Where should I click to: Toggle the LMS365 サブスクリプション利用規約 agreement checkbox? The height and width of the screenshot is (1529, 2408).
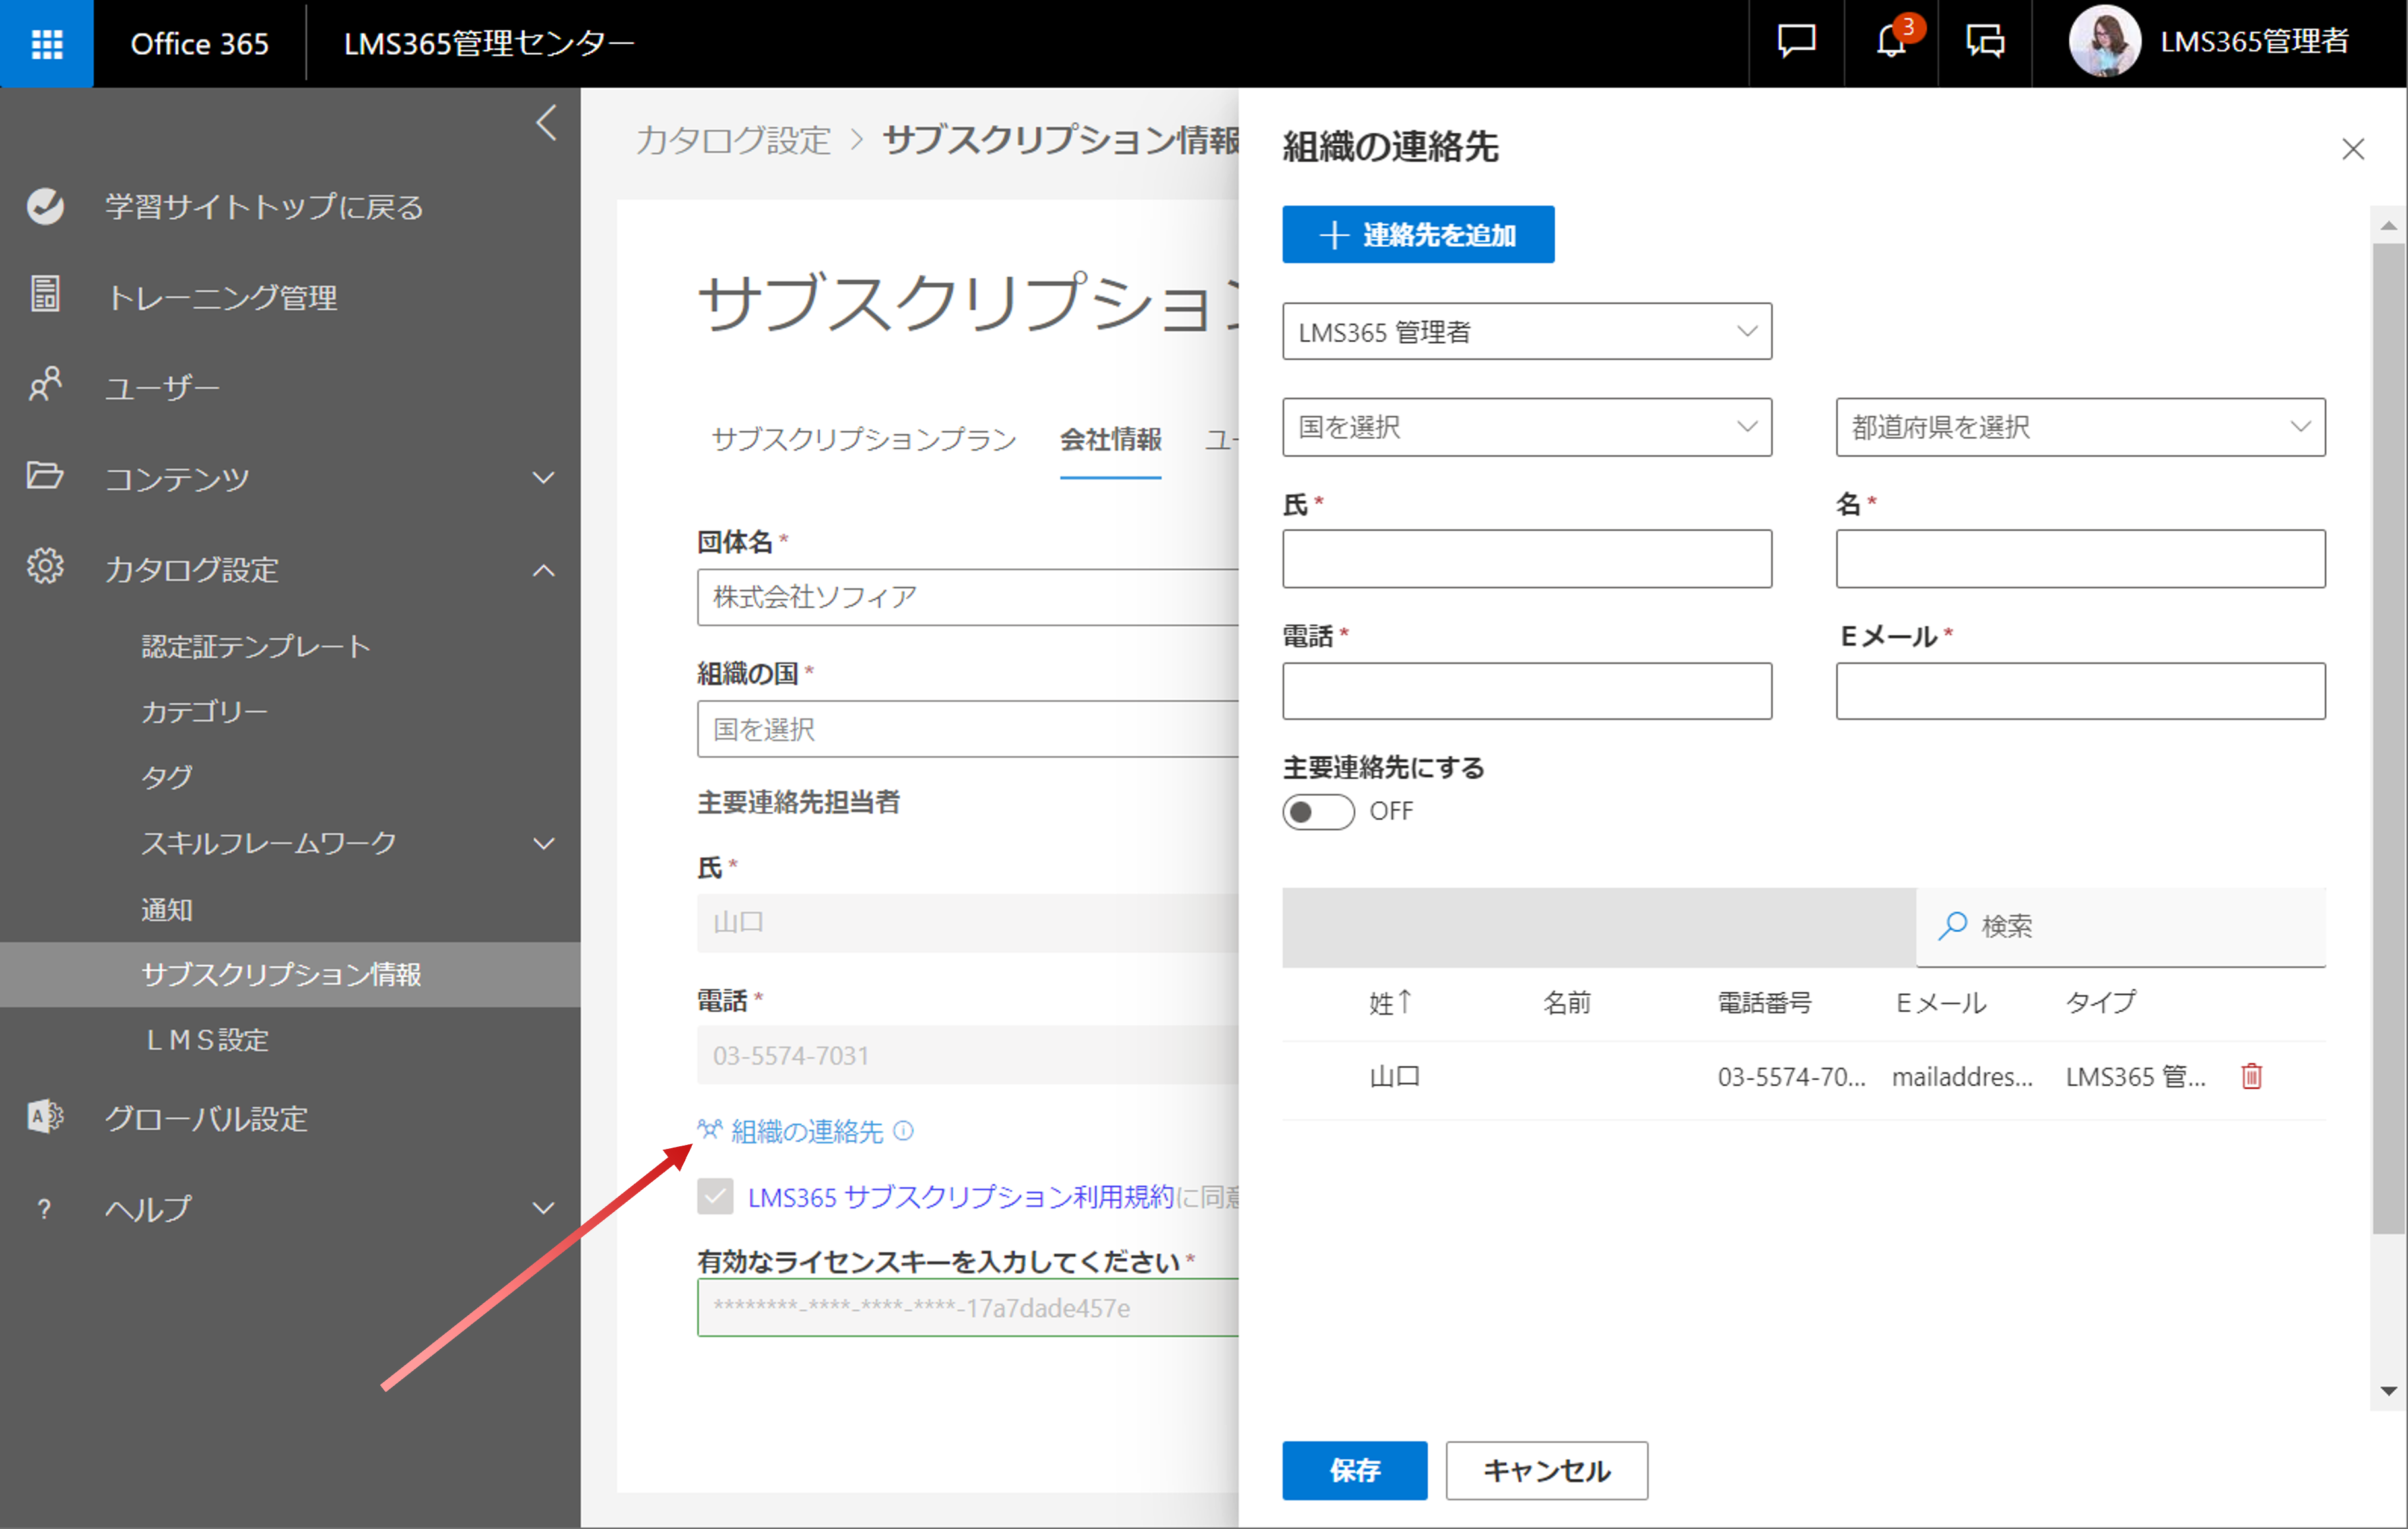click(715, 1196)
